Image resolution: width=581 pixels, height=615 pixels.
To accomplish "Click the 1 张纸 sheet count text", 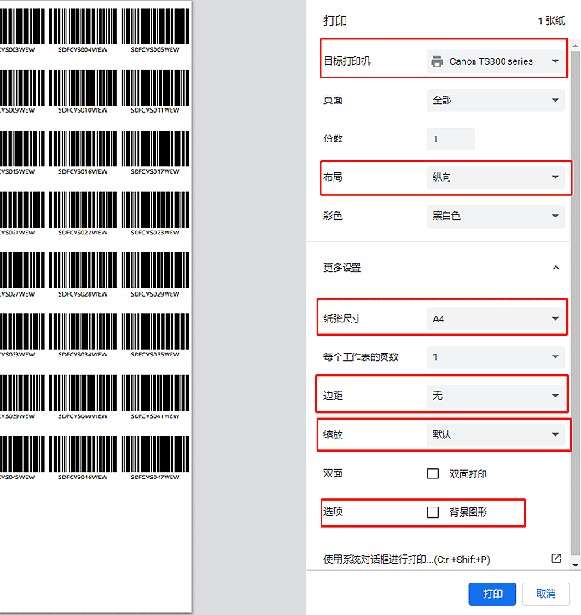I will tap(551, 21).
